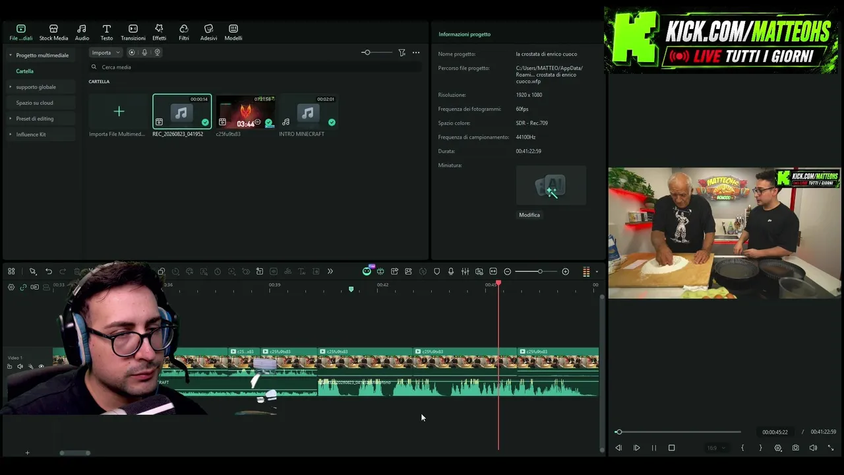The image size is (844, 475).
Task: Zoom in the timeline with plus button
Action: pos(565,271)
